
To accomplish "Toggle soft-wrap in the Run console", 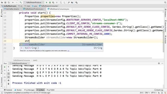I will (8, 74).
